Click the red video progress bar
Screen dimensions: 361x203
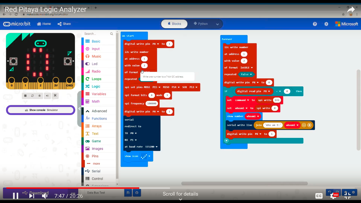tap(79, 188)
